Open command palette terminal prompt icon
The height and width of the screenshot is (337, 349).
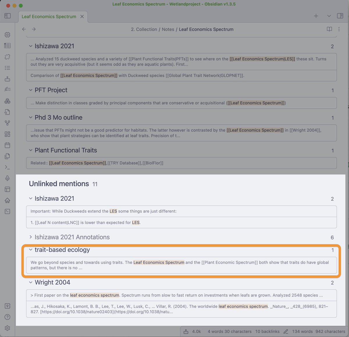(8, 167)
